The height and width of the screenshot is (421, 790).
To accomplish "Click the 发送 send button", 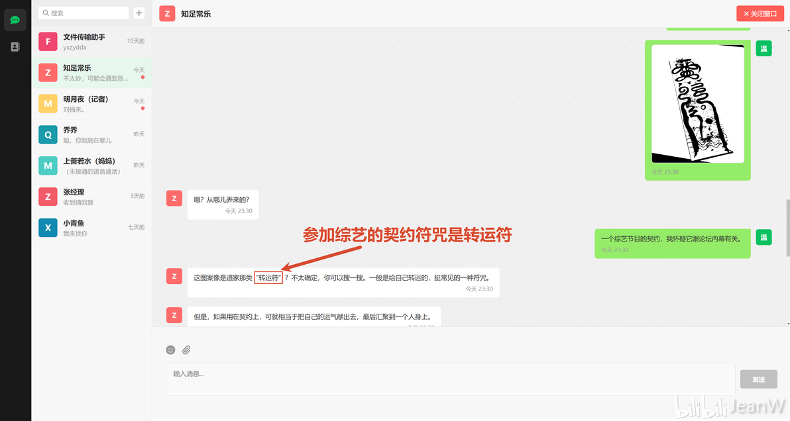I will pyautogui.click(x=758, y=379).
